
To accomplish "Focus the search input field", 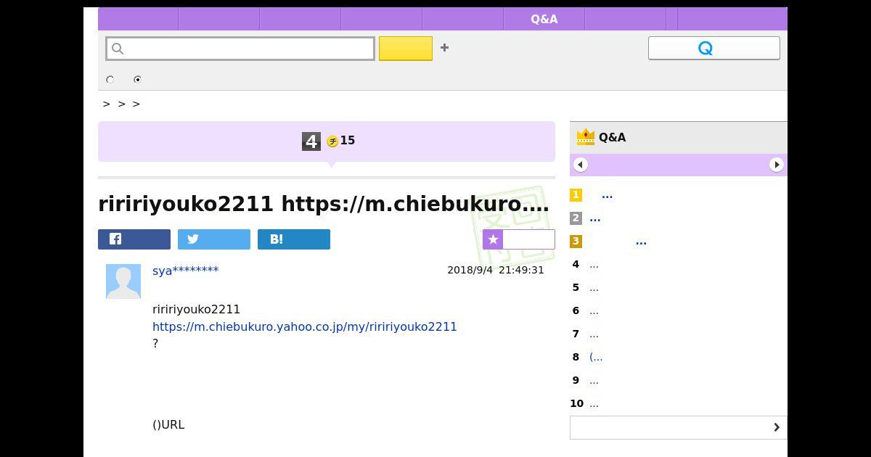I will (x=240, y=49).
